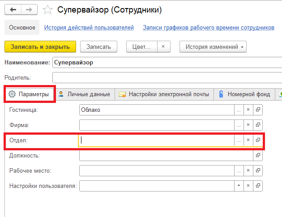Image resolution: width=282 pixels, height=217 pixels.
Task: Add form to favorites with star icon
Action: pyautogui.click(x=47, y=10)
